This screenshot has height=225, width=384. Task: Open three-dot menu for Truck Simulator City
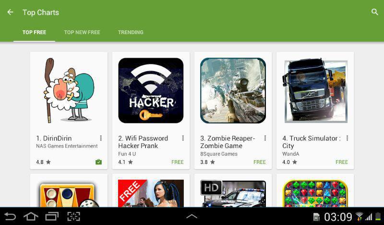[347, 138]
